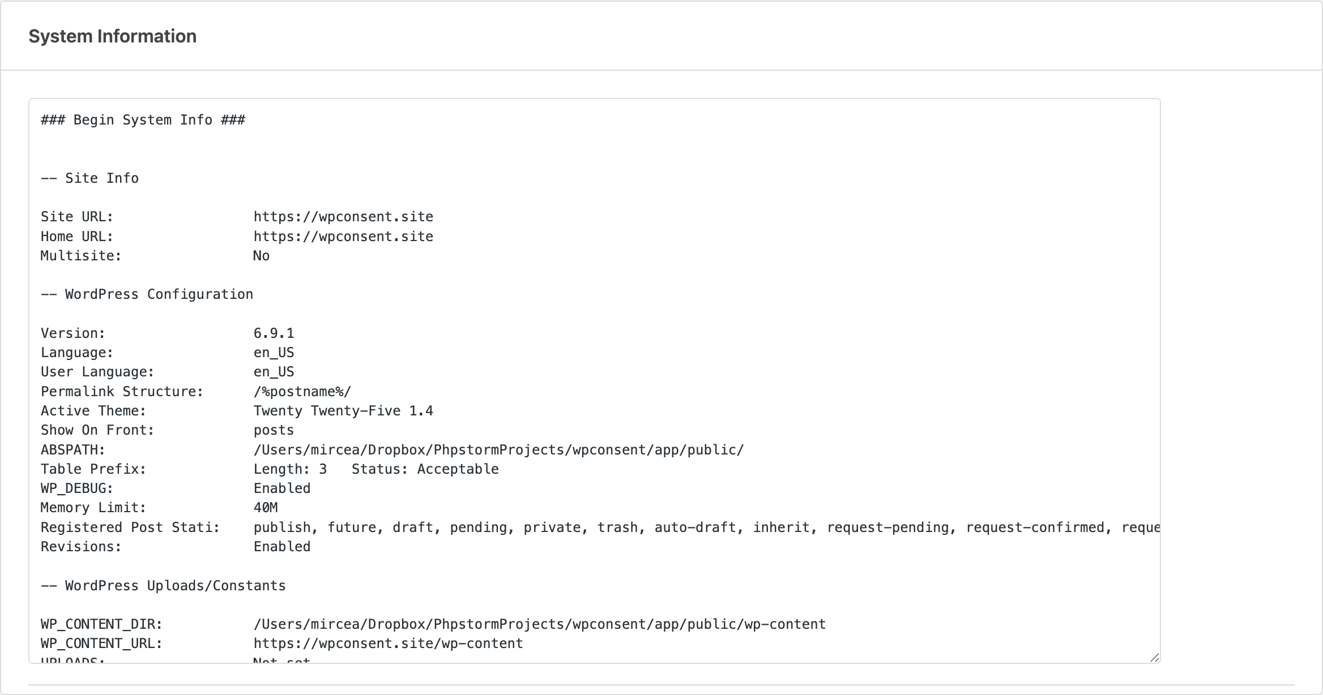Place cursor on Site URL value

(x=343, y=217)
